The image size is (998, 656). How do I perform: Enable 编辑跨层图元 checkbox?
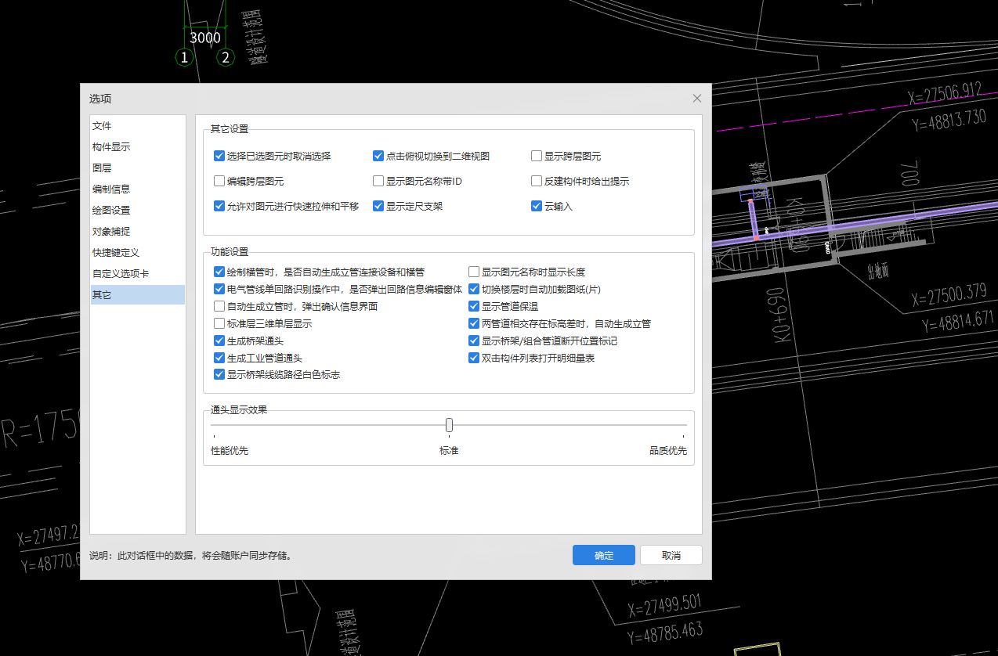[x=219, y=181]
